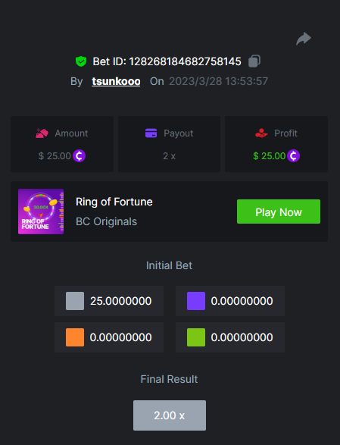This screenshot has width=340, height=445.
Task: Click the pink Amount icon
Action: [x=42, y=133]
